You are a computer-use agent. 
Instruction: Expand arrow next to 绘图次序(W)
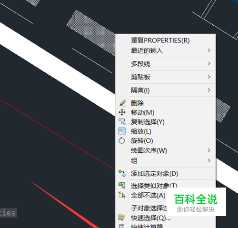pos(209,150)
